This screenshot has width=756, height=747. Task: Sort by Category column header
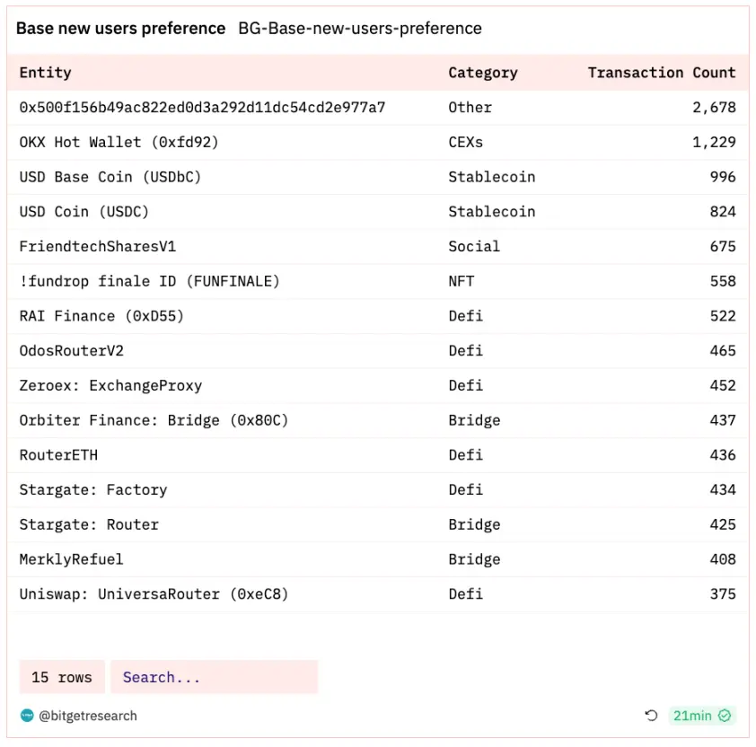[x=482, y=73]
